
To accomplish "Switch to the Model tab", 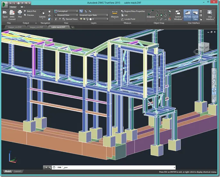I will pos(8,171).
